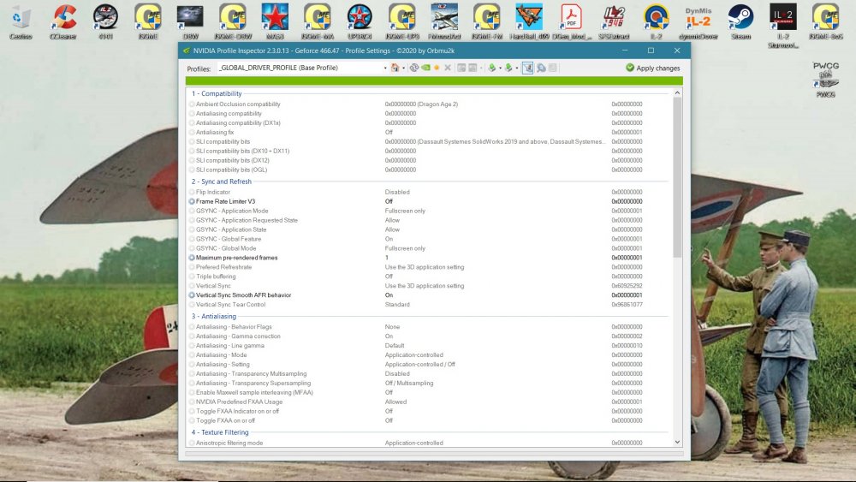
Task: Click the grey X delete profile icon
Action: pos(448,68)
